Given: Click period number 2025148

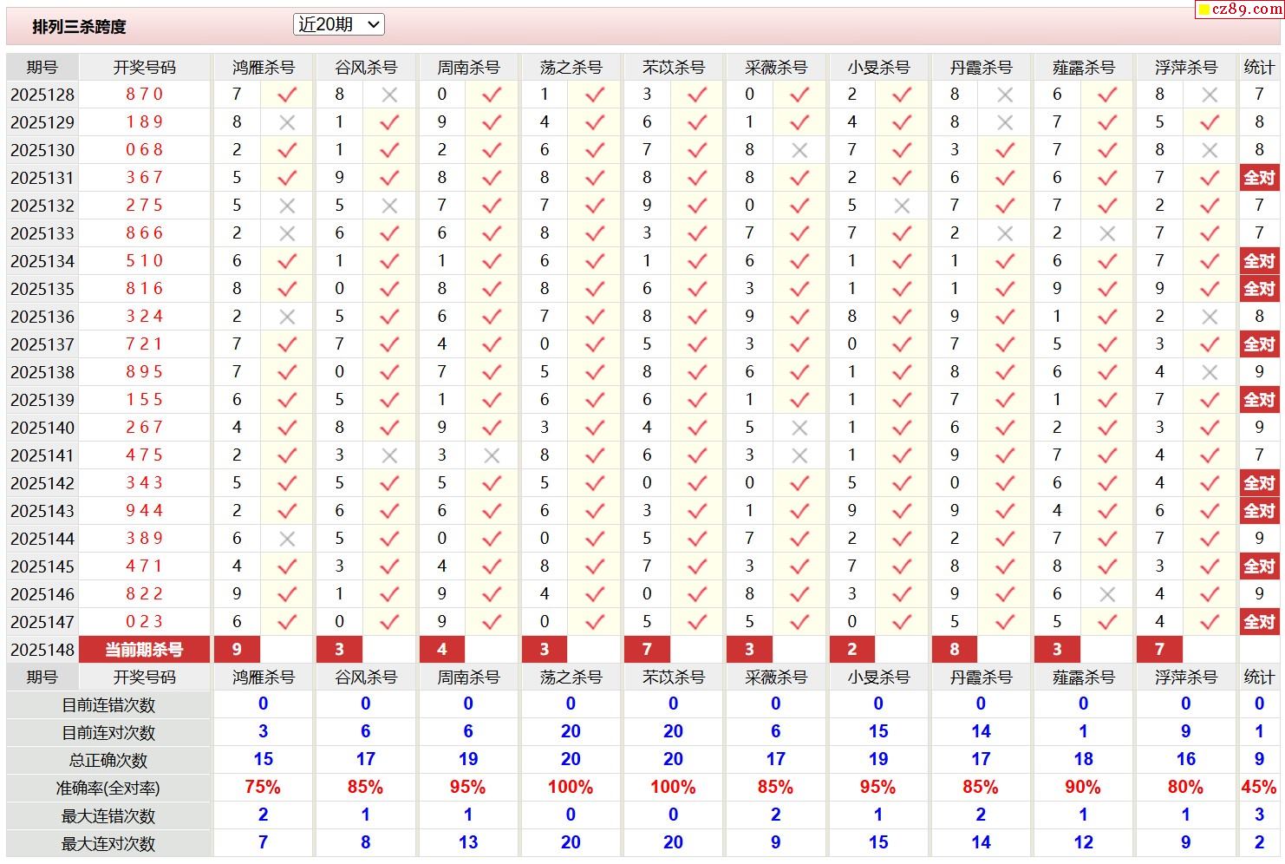Looking at the screenshot, I should coord(42,650).
